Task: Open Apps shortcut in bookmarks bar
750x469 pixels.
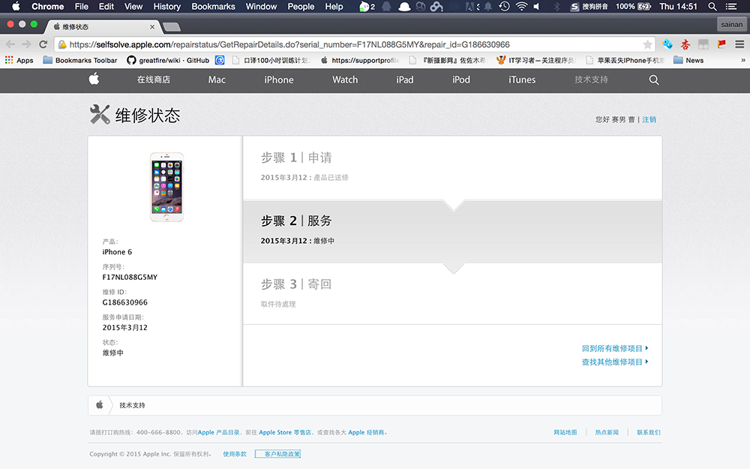Action: coord(19,60)
